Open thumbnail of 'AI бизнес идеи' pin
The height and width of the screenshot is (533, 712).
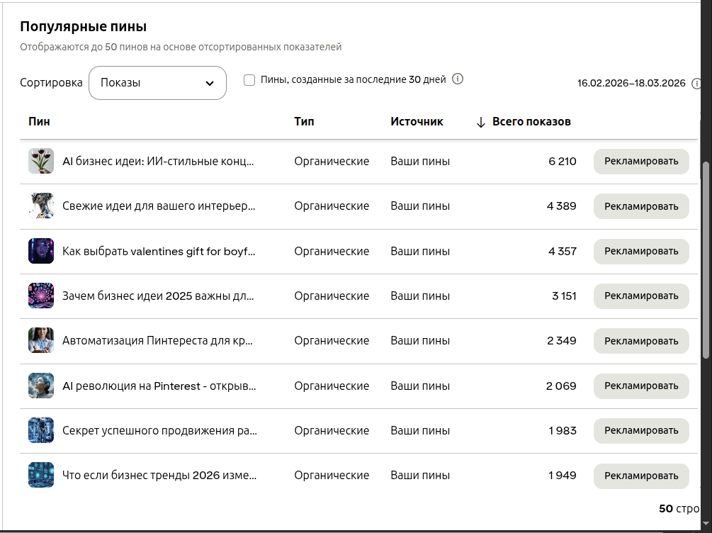(41, 162)
